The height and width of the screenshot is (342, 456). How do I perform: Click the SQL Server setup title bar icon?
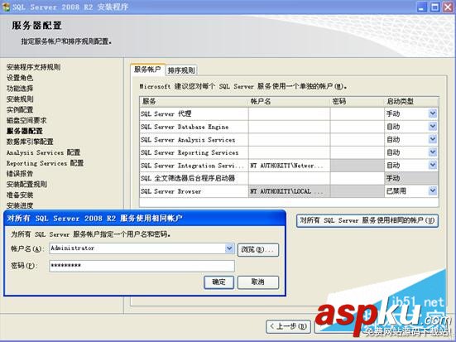click(6, 7)
